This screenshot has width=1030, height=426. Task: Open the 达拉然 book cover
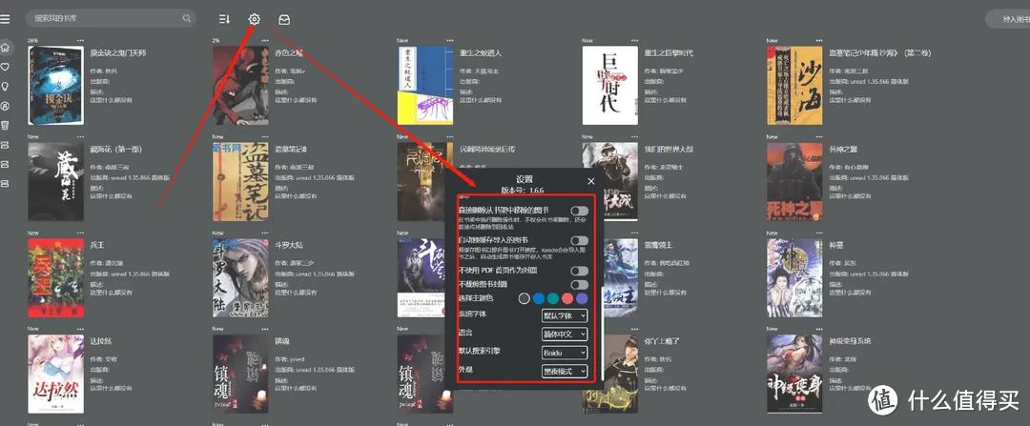click(56, 375)
